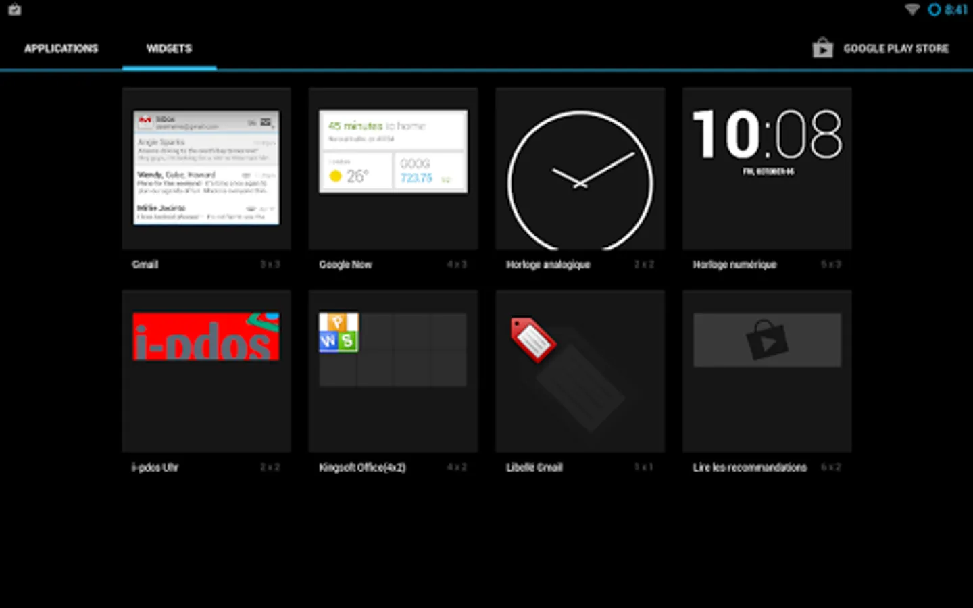973x608 pixels.
Task: Pick the 10:08 digital clock widget
Action: [x=767, y=142]
